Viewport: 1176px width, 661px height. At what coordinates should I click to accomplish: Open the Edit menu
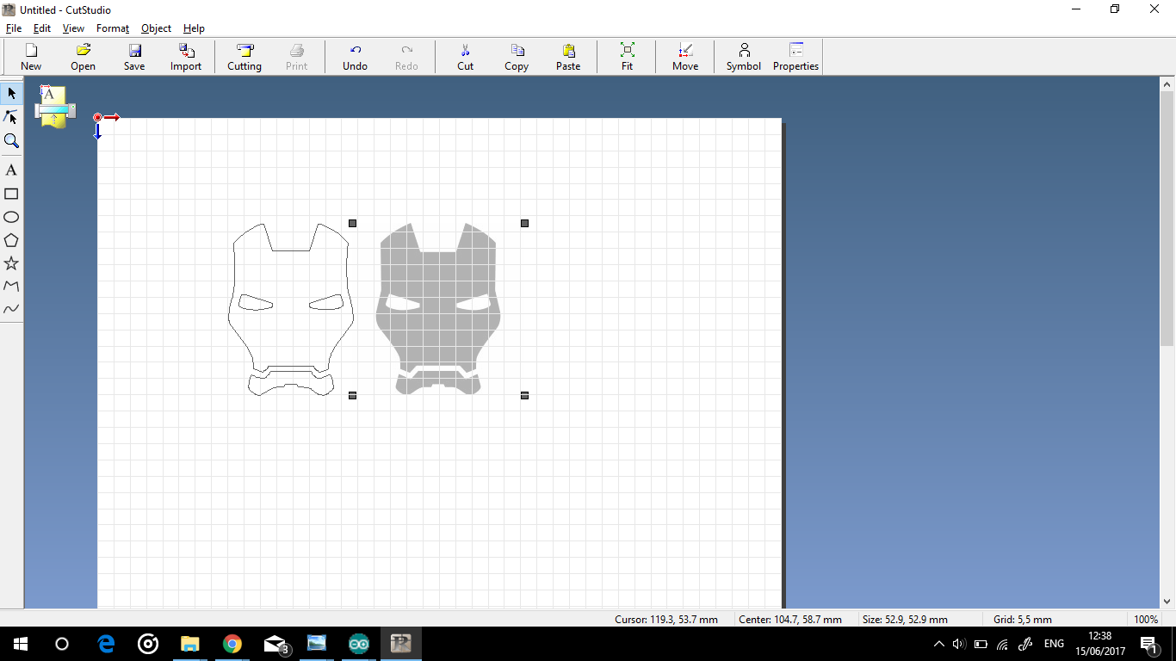point(42,28)
